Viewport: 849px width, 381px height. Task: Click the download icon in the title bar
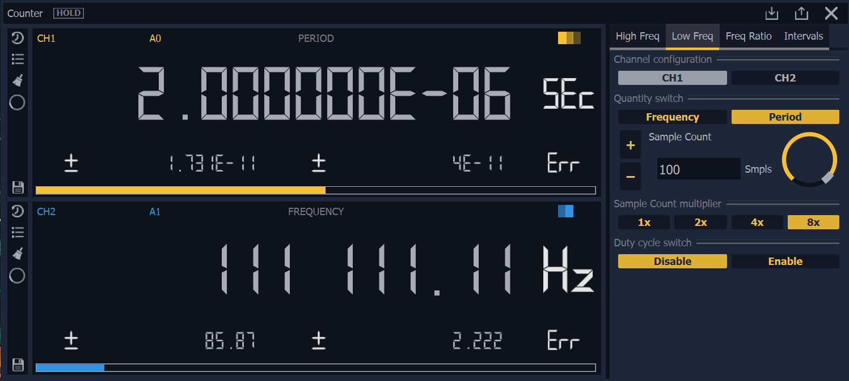pos(771,14)
